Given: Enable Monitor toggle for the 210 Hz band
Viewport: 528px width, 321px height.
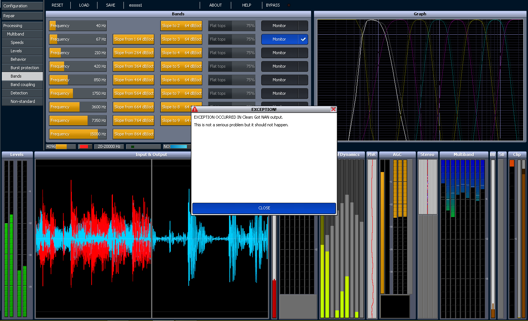Looking at the screenshot, I should coord(285,53).
